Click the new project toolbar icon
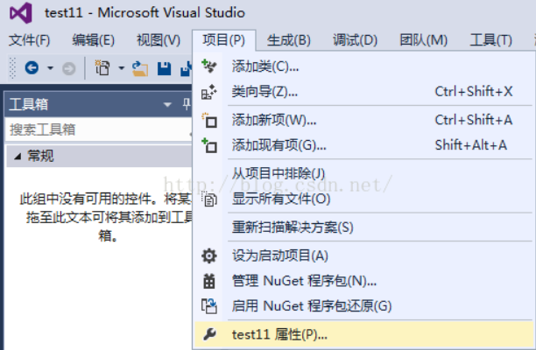Screen dimensions: 536x350 coord(102,67)
